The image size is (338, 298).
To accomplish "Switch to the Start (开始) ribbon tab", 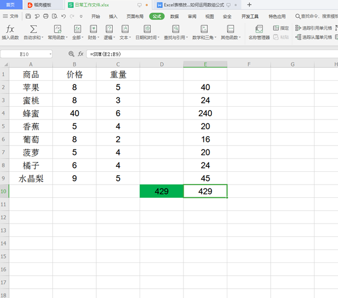I will (96, 16).
